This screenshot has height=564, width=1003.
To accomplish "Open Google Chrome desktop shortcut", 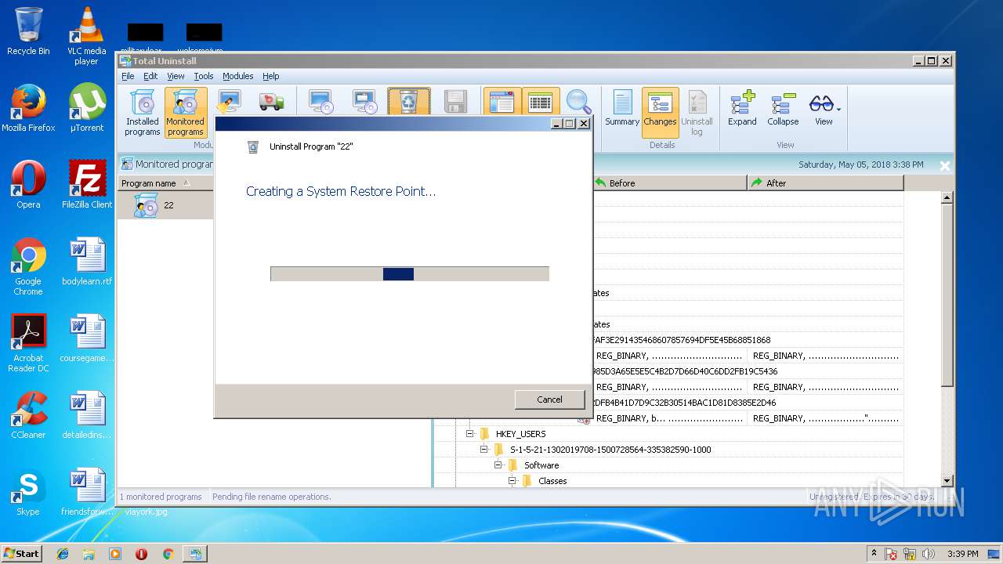I will (28, 266).
